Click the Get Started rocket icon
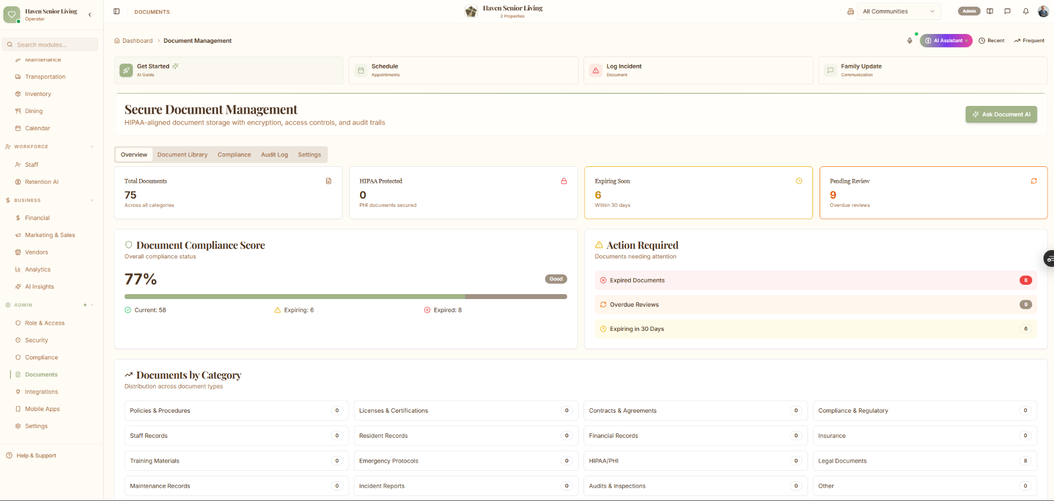Image resolution: width=1054 pixels, height=501 pixels. click(x=126, y=70)
